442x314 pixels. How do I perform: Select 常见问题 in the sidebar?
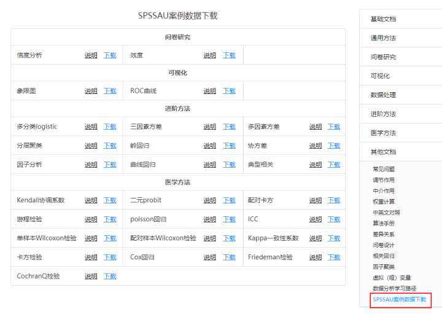384,169
